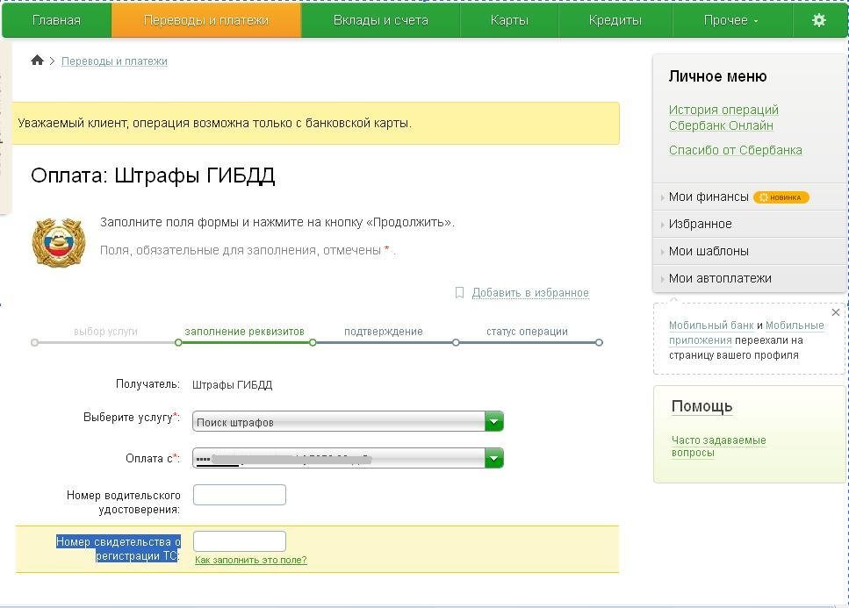This screenshot has width=849, height=608.
Task: Switch to the Карты tab
Action: tap(509, 20)
